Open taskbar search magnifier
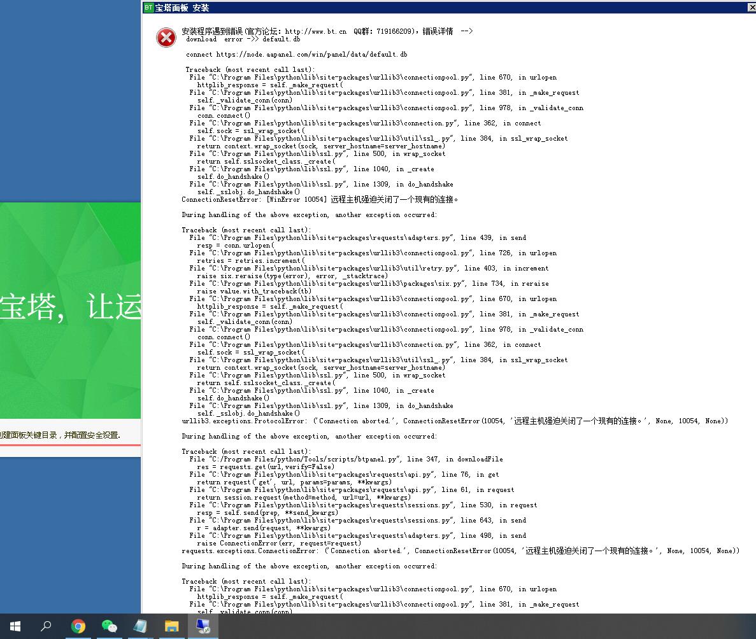The height and width of the screenshot is (639, 756). pos(46,626)
